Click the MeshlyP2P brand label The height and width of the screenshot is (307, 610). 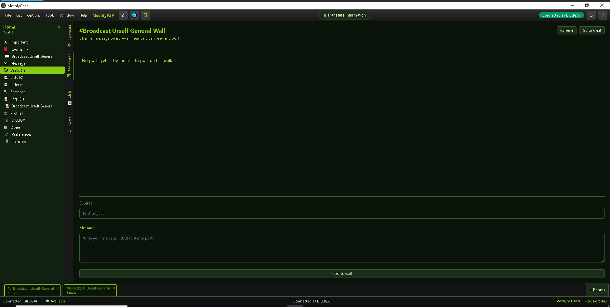pos(103,15)
